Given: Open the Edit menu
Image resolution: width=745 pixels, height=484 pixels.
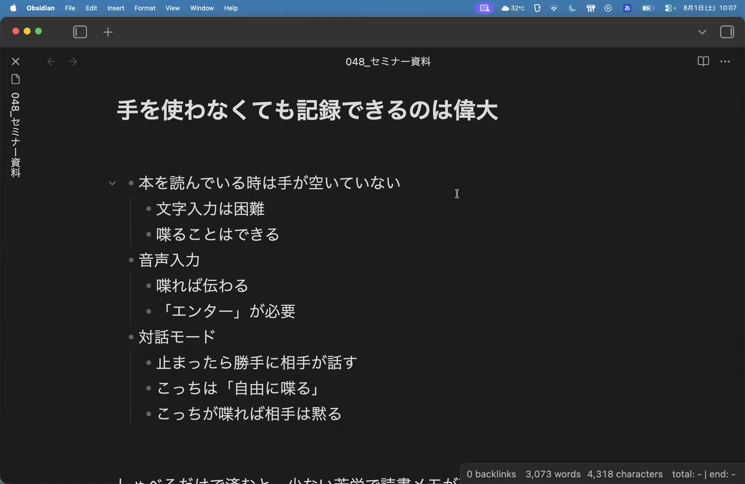Looking at the screenshot, I should pyautogui.click(x=91, y=8).
